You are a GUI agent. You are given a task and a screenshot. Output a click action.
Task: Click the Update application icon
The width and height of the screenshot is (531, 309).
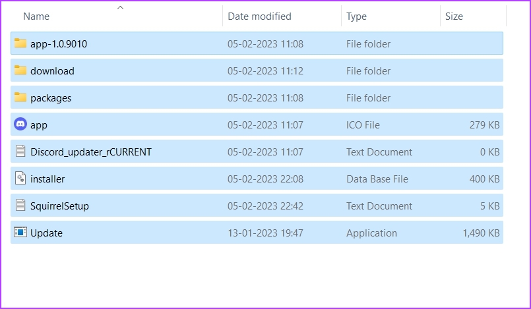(x=20, y=233)
